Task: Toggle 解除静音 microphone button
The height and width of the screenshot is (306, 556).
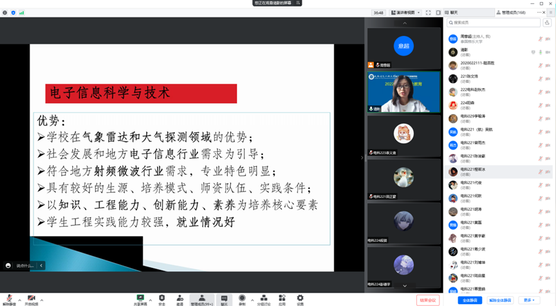Action: (x=9, y=299)
